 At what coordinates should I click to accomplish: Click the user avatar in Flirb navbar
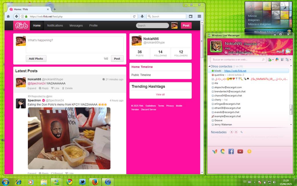(174, 26)
